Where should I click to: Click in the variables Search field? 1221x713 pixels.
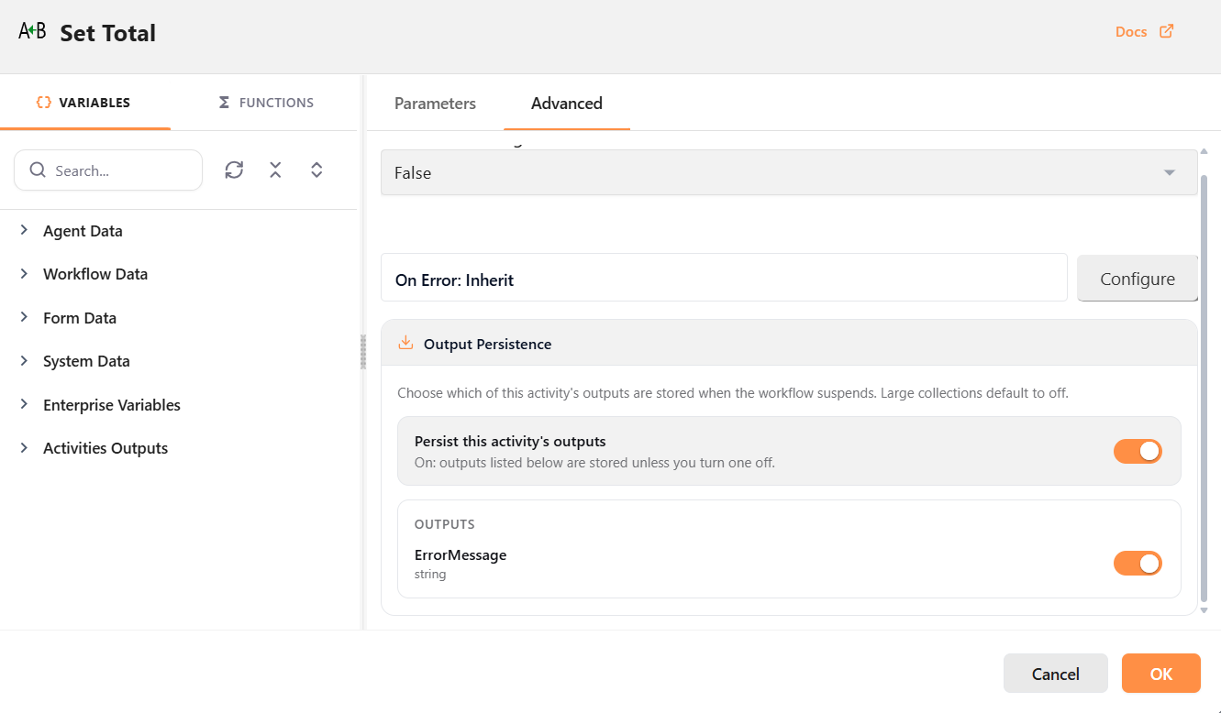tap(108, 170)
